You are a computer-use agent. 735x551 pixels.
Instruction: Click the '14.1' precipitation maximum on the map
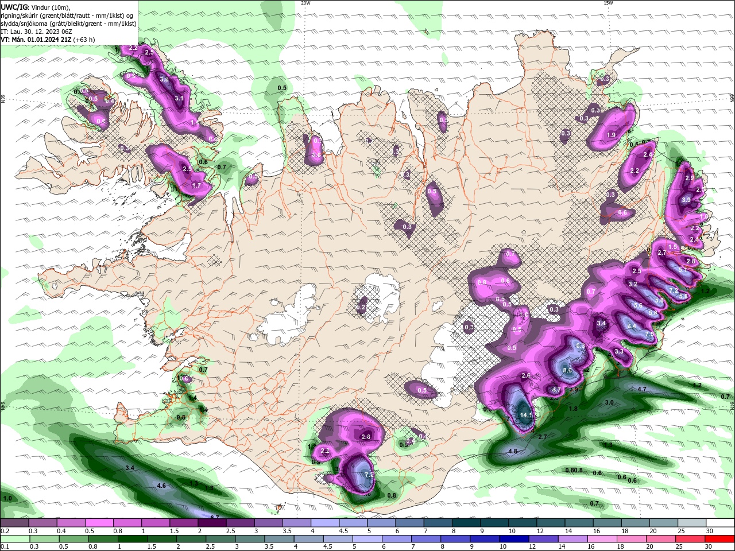(526, 415)
